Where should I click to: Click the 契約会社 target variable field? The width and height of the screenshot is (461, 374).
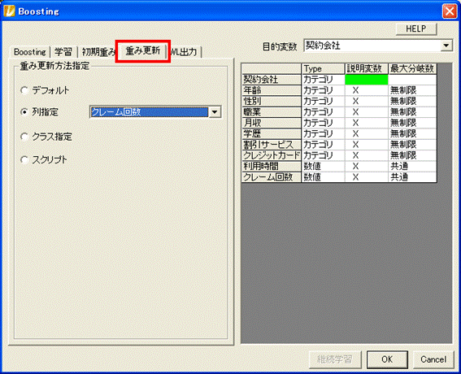(x=372, y=46)
